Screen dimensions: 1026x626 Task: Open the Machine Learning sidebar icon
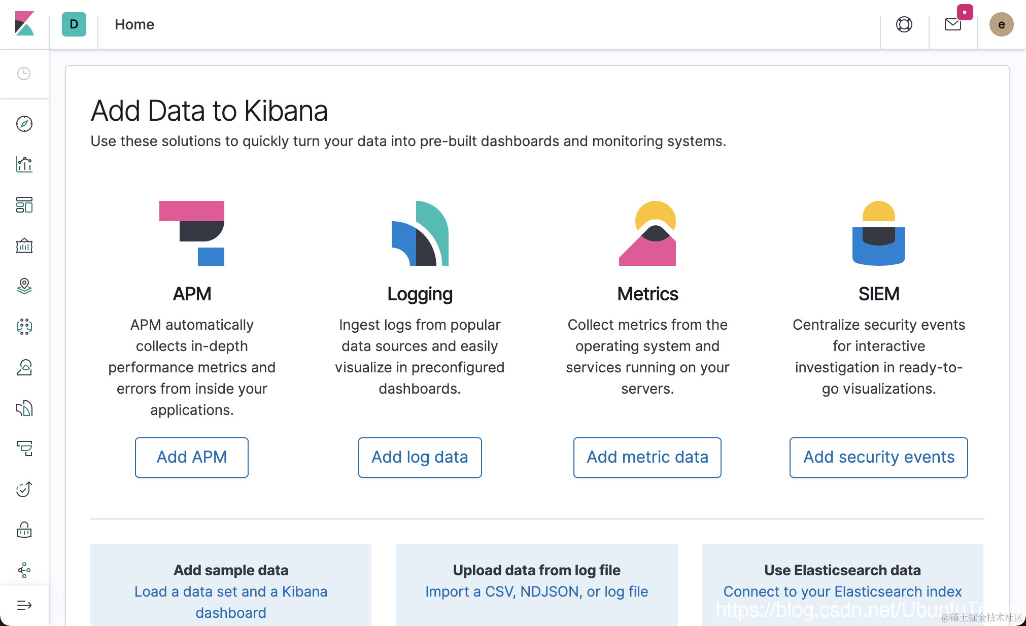24,326
